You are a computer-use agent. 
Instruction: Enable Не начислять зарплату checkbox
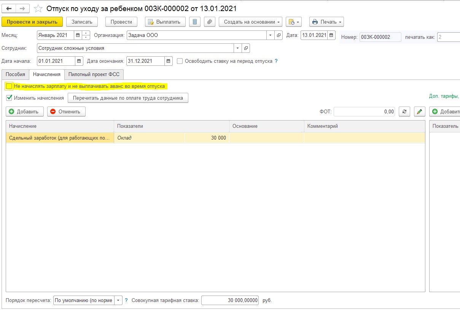[x=9, y=86]
